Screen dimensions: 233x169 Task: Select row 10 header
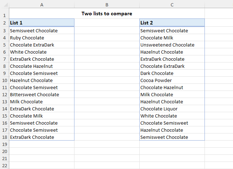pos(5,81)
